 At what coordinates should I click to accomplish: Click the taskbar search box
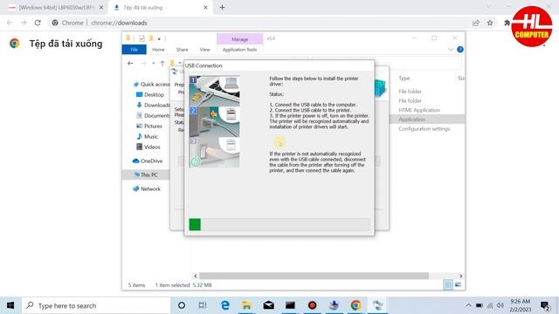[96, 305]
